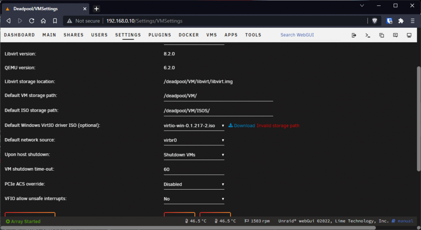Open the TOOLS menu
This screenshot has width=421, height=230.
(253, 35)
